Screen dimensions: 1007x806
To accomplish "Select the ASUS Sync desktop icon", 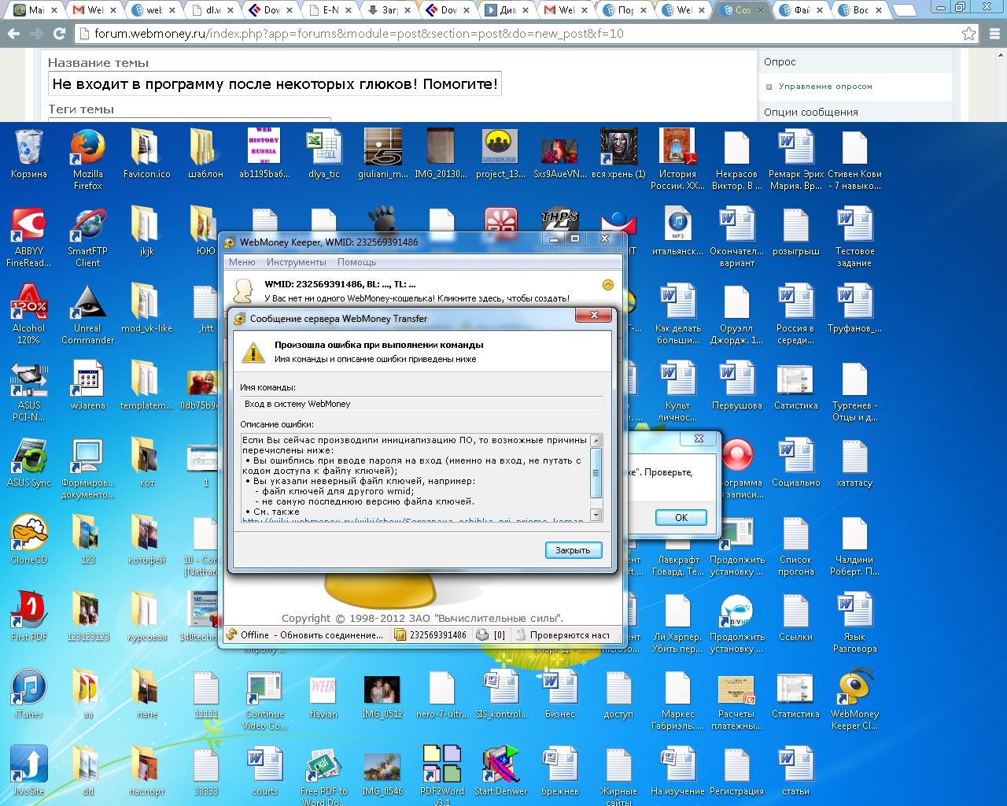I will (x=29, y=462).
